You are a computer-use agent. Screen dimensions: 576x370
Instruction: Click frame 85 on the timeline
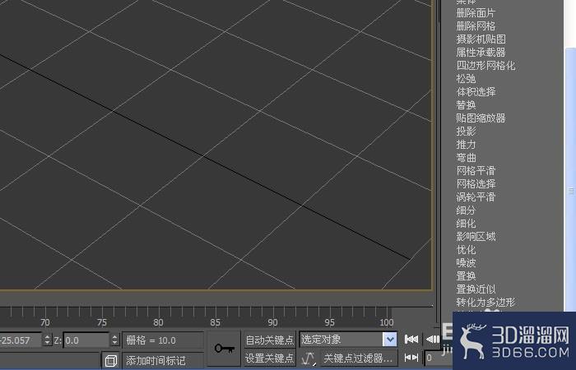pyautogui.click(x=216, y=322)
